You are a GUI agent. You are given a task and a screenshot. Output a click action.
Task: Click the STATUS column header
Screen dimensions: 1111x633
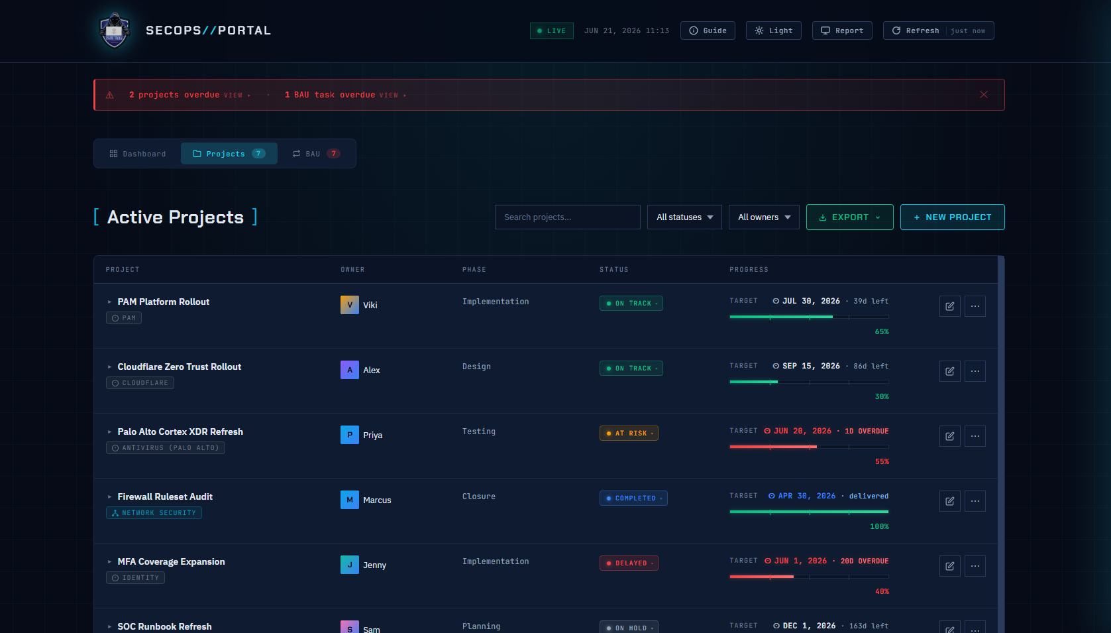coord(614,270)
